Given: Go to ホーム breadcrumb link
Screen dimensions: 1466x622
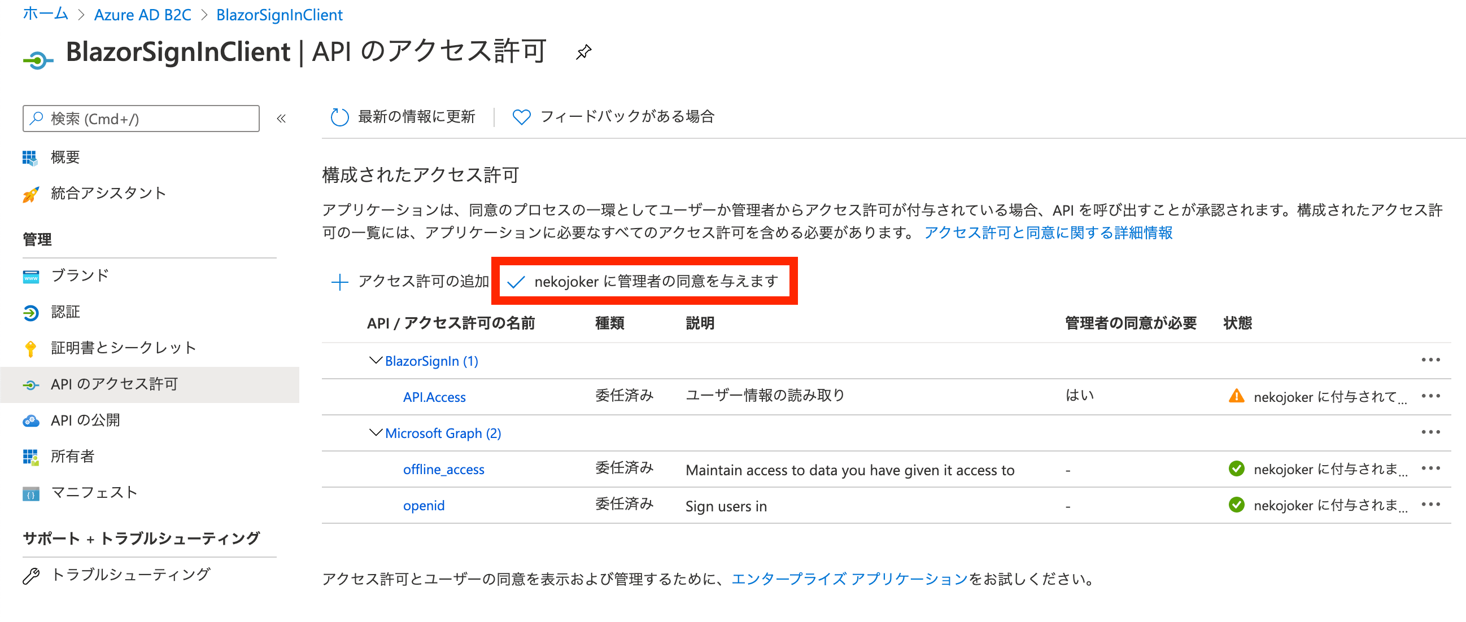Looking at the screenshot, I should (45, 14).
